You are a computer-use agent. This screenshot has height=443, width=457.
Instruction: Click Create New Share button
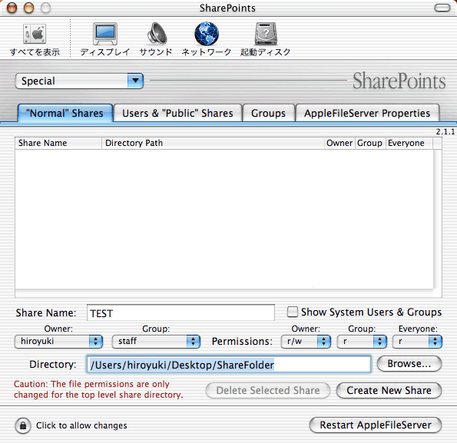[x=389, y=390]
